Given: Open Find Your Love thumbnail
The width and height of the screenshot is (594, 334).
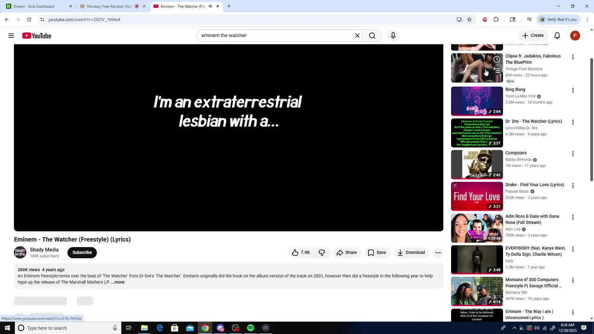Looking at the screenshot, I should tap(477, 196).
